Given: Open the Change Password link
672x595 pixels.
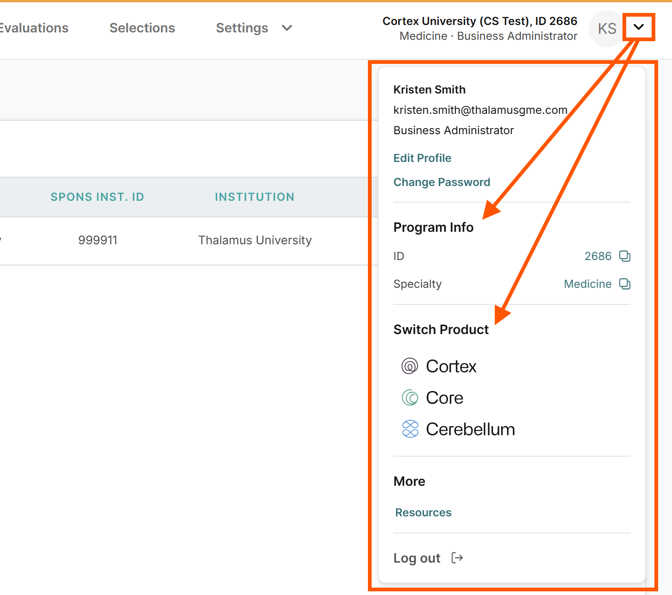Looking at the screenshot, I should coord(442,182).
